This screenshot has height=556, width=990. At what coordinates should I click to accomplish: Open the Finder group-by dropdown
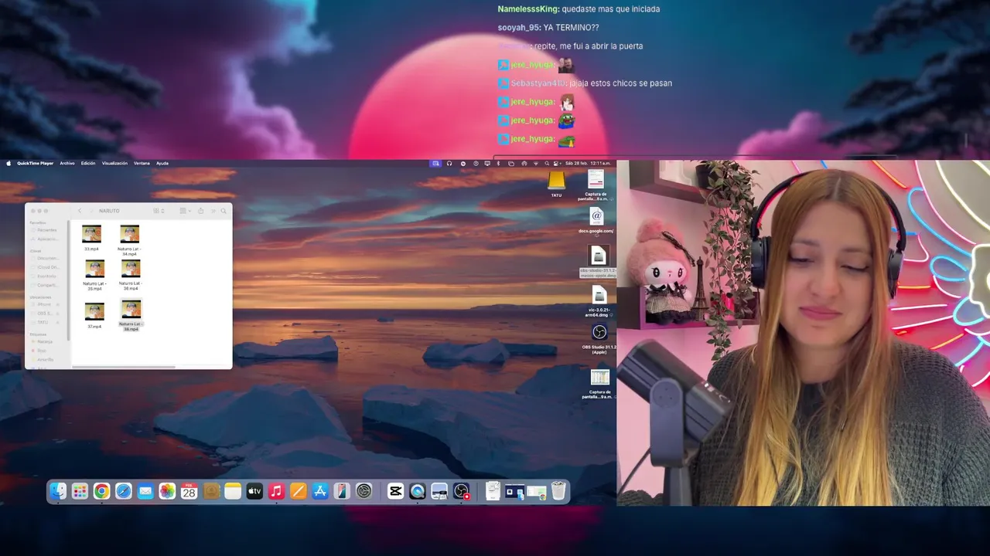pos(186,211)
